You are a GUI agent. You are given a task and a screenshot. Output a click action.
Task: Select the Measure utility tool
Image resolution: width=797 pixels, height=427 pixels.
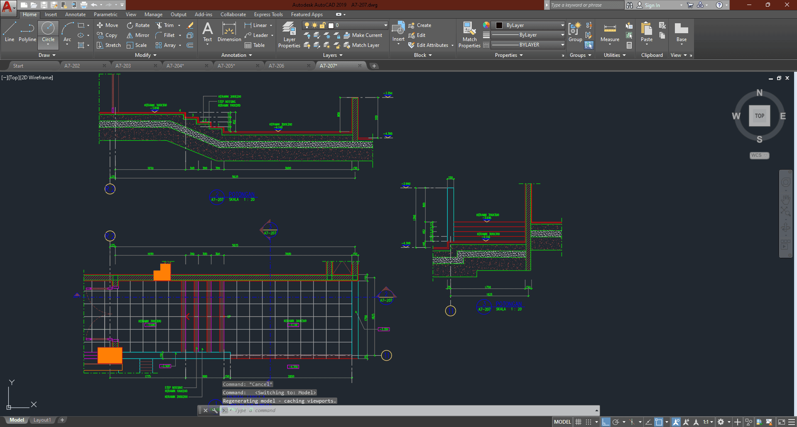[610, 32]
